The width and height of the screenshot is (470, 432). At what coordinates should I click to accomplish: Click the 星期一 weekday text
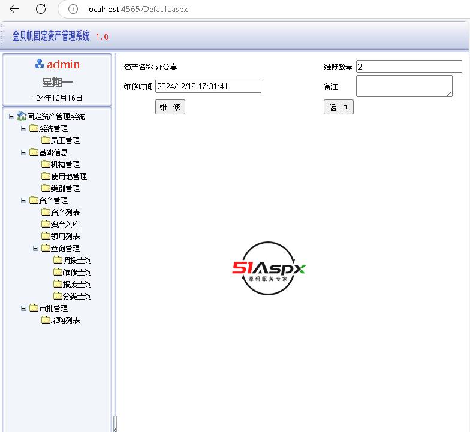(57, 82)
